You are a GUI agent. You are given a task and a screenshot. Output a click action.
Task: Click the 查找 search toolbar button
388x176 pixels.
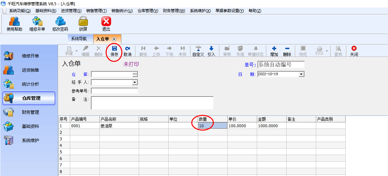(x=338, y=51)
